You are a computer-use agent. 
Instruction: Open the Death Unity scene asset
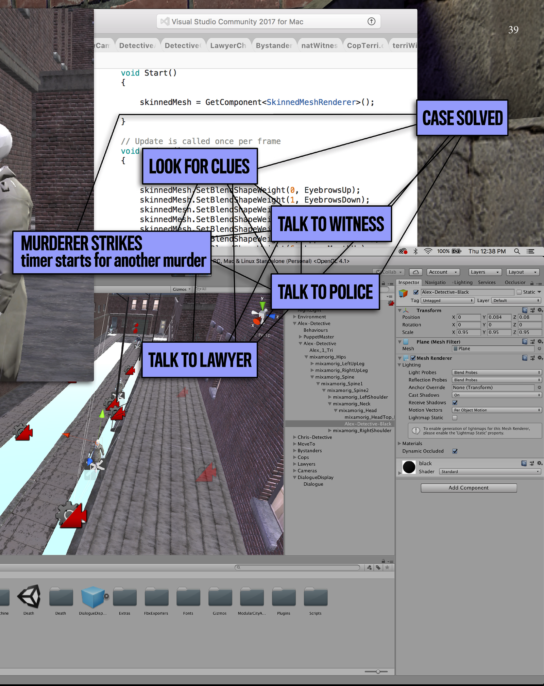point(29,597)
